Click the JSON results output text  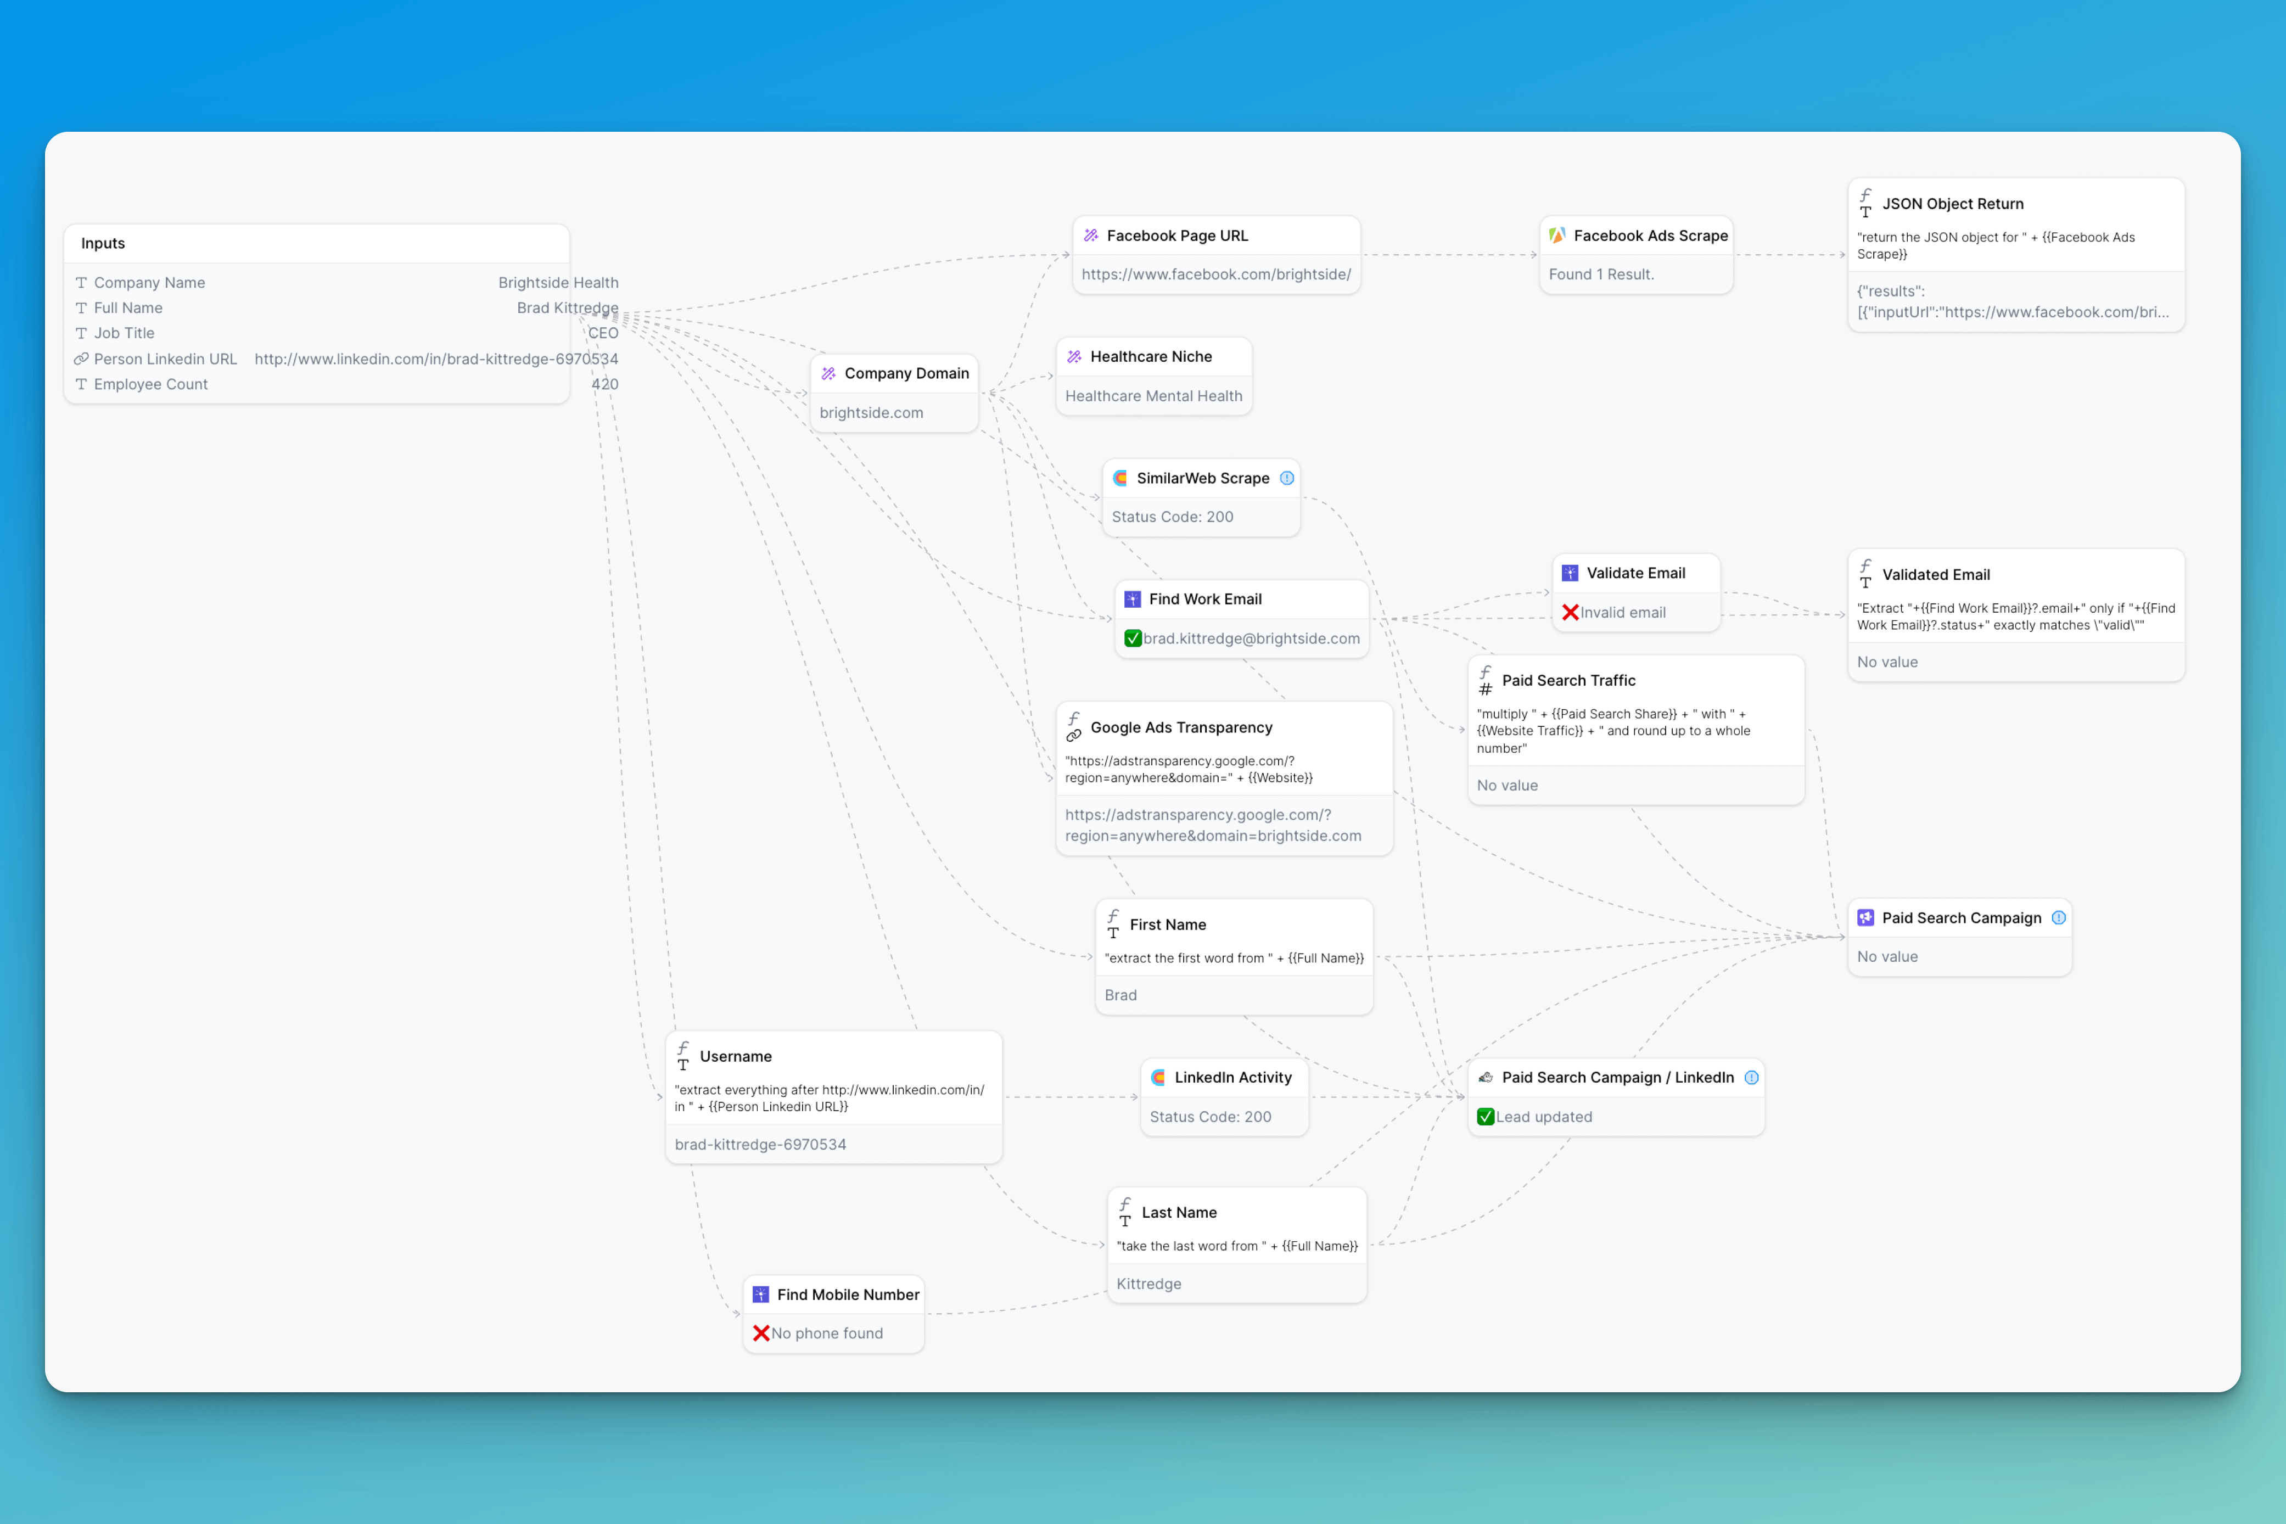[2013, 301]
